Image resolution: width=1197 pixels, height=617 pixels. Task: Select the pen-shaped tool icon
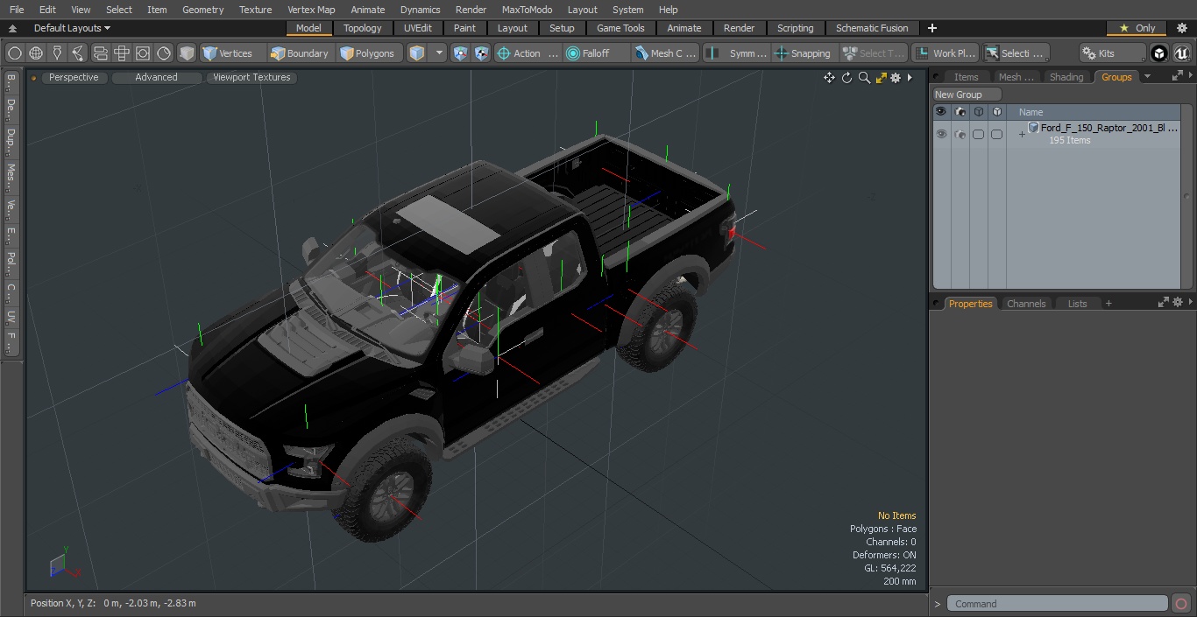pos(57,53)
